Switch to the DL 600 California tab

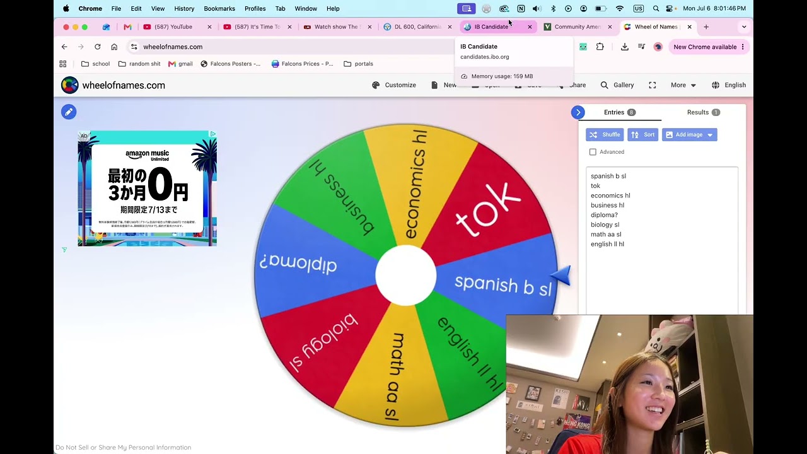click(417, 27)
